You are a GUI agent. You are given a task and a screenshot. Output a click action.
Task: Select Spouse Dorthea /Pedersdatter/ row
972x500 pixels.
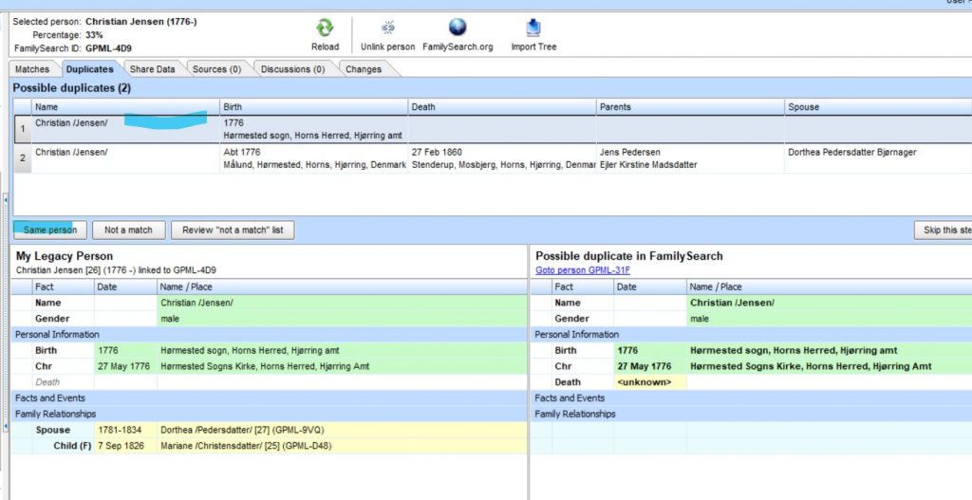pyautogui.click(x=269, y=430)
